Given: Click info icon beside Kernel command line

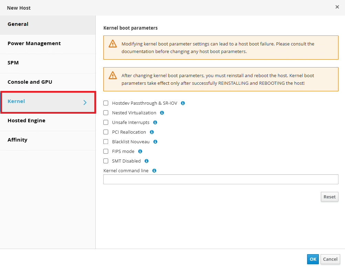Looking at the screenshot, I should (x=154, y=170).
